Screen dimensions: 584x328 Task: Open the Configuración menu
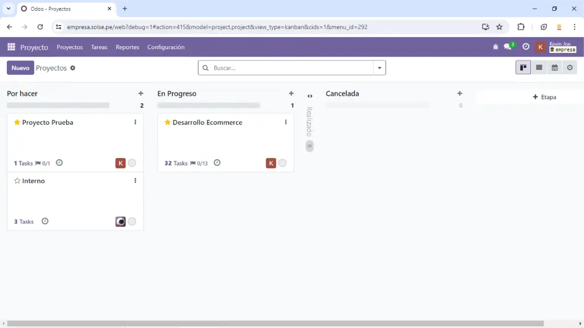coord(165,47)
